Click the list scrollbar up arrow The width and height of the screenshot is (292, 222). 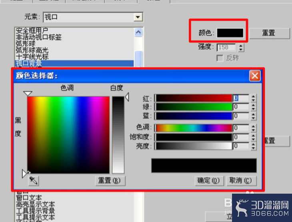coord(138,32)
